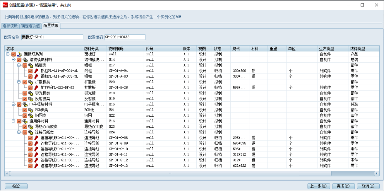The width and height of the screenshot is (384, 191).
Task: Uncheck the 面板灯系列 checkbox
Action: point(14,54)
